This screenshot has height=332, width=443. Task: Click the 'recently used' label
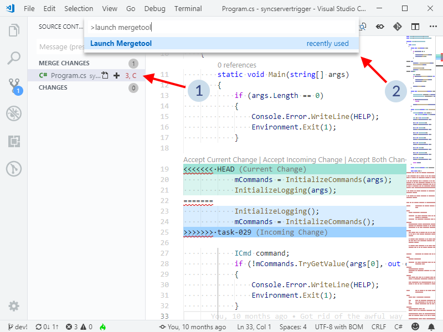tap(327, 44)
